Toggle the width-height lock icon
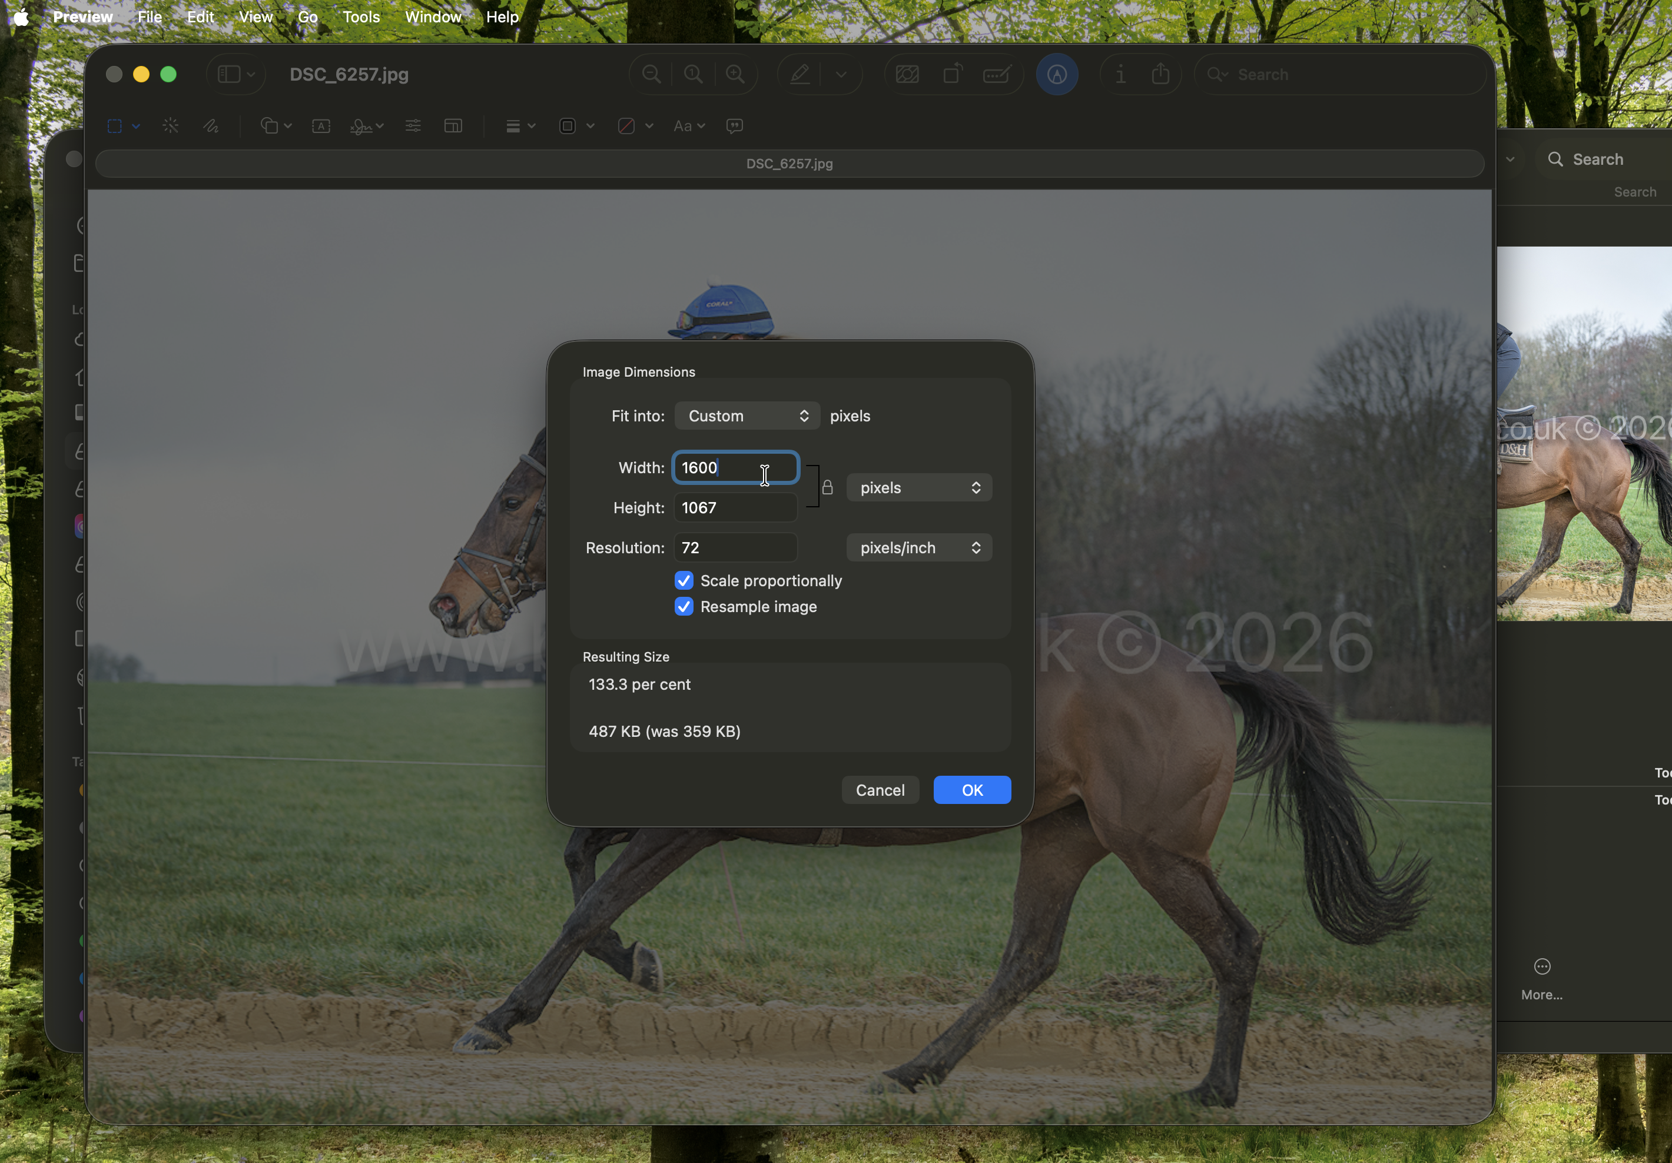This screenshot has width=1672, height=1163. click(828, 487)
